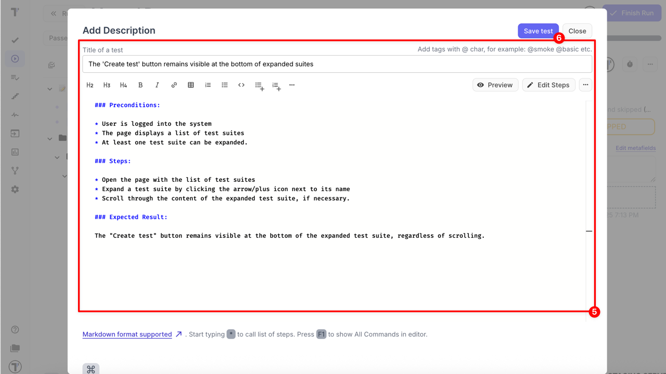Add a new numbered step item
The height and width of the screenshot is (374, 666).
pos(276,86)
